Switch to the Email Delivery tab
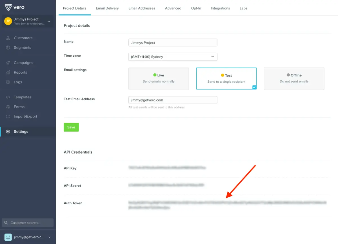Image resolution: width=338 pixels, height=244 pixels. [x=107, y=8]
